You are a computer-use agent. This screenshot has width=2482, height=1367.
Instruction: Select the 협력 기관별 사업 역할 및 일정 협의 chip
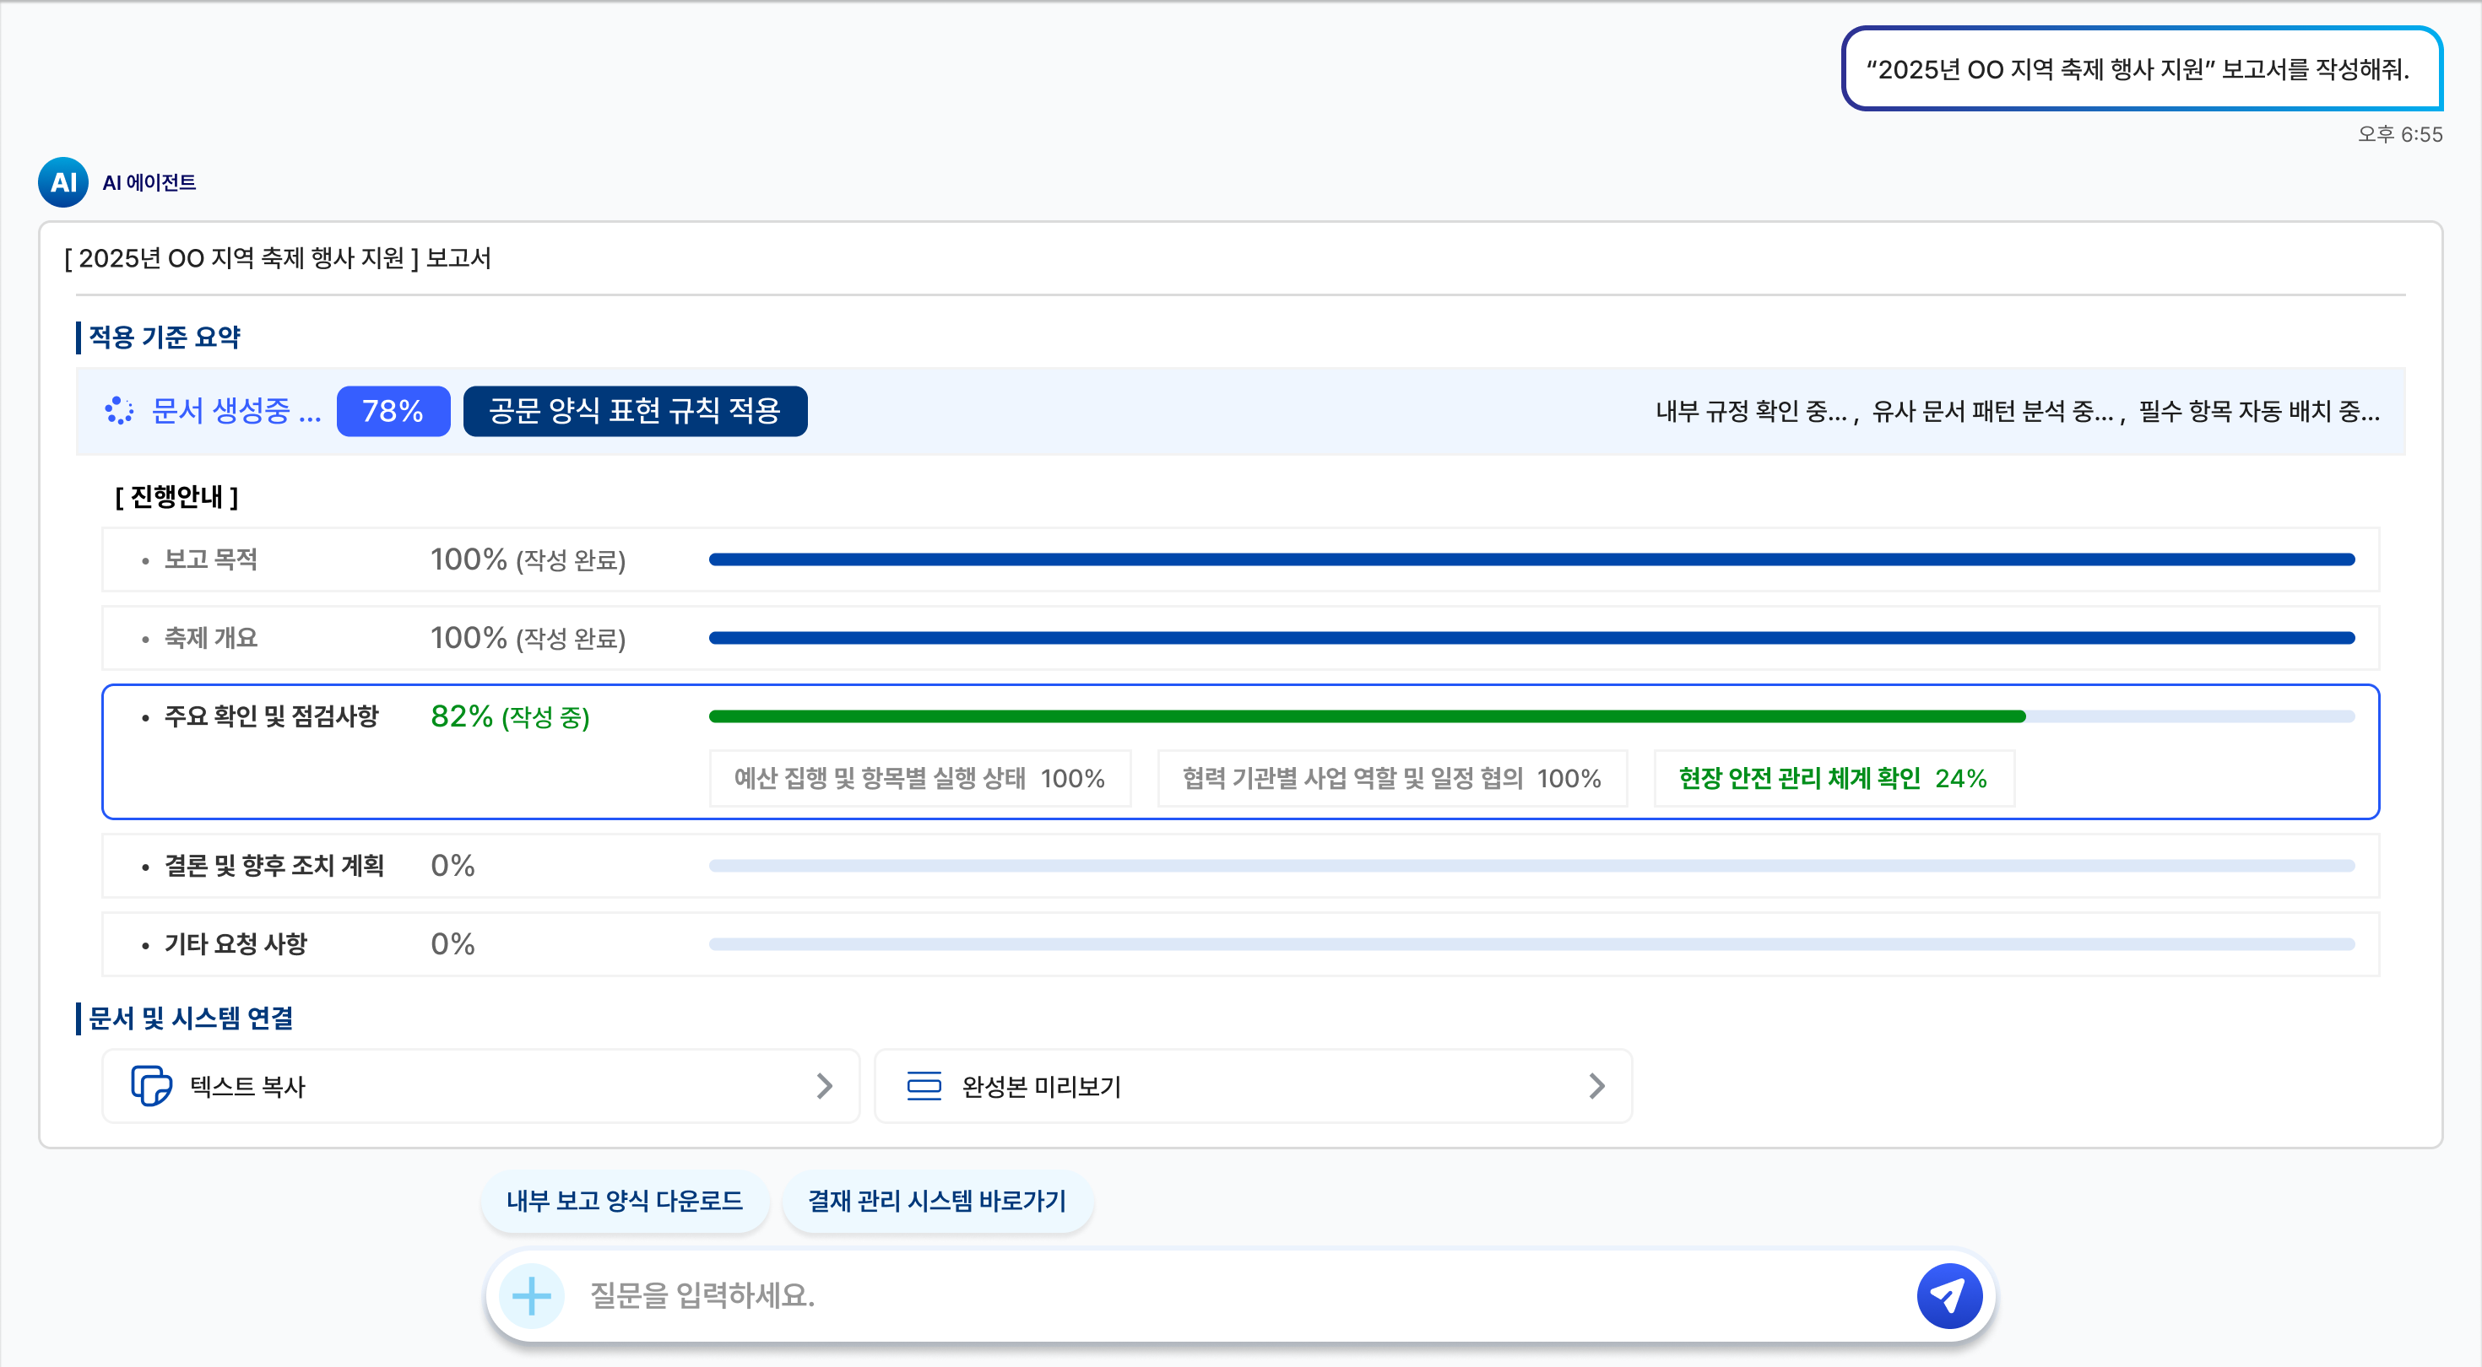click(1392, 778)
